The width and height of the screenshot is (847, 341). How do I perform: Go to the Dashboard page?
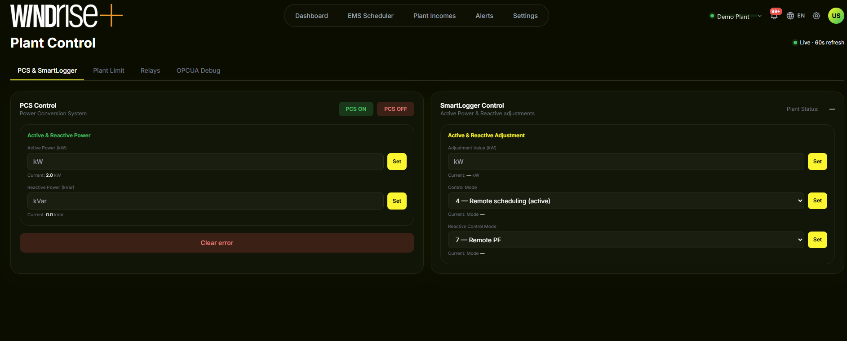point(311,16)
